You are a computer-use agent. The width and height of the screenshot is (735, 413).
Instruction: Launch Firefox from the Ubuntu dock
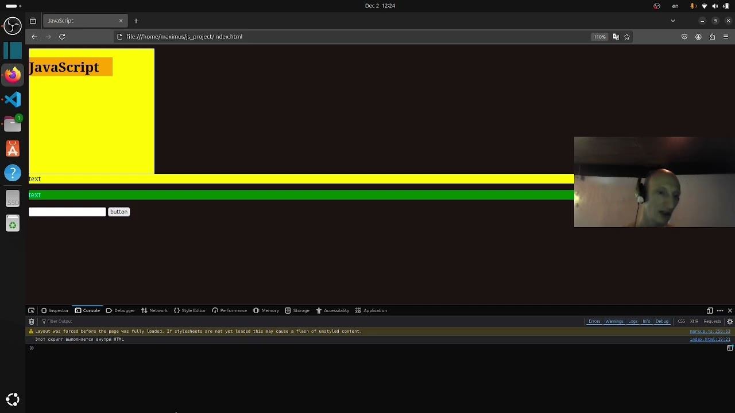tap(13, 75)
